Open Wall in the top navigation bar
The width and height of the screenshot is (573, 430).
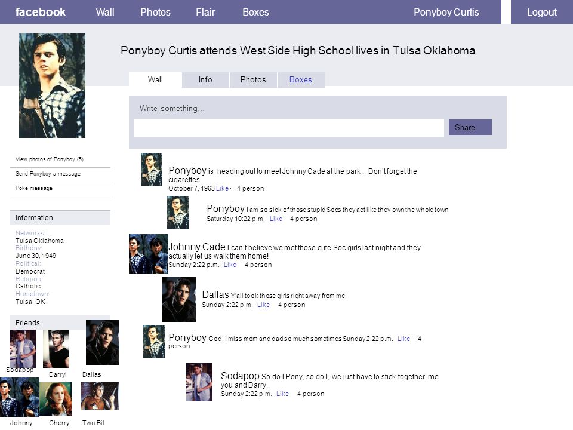pos(105,12)
